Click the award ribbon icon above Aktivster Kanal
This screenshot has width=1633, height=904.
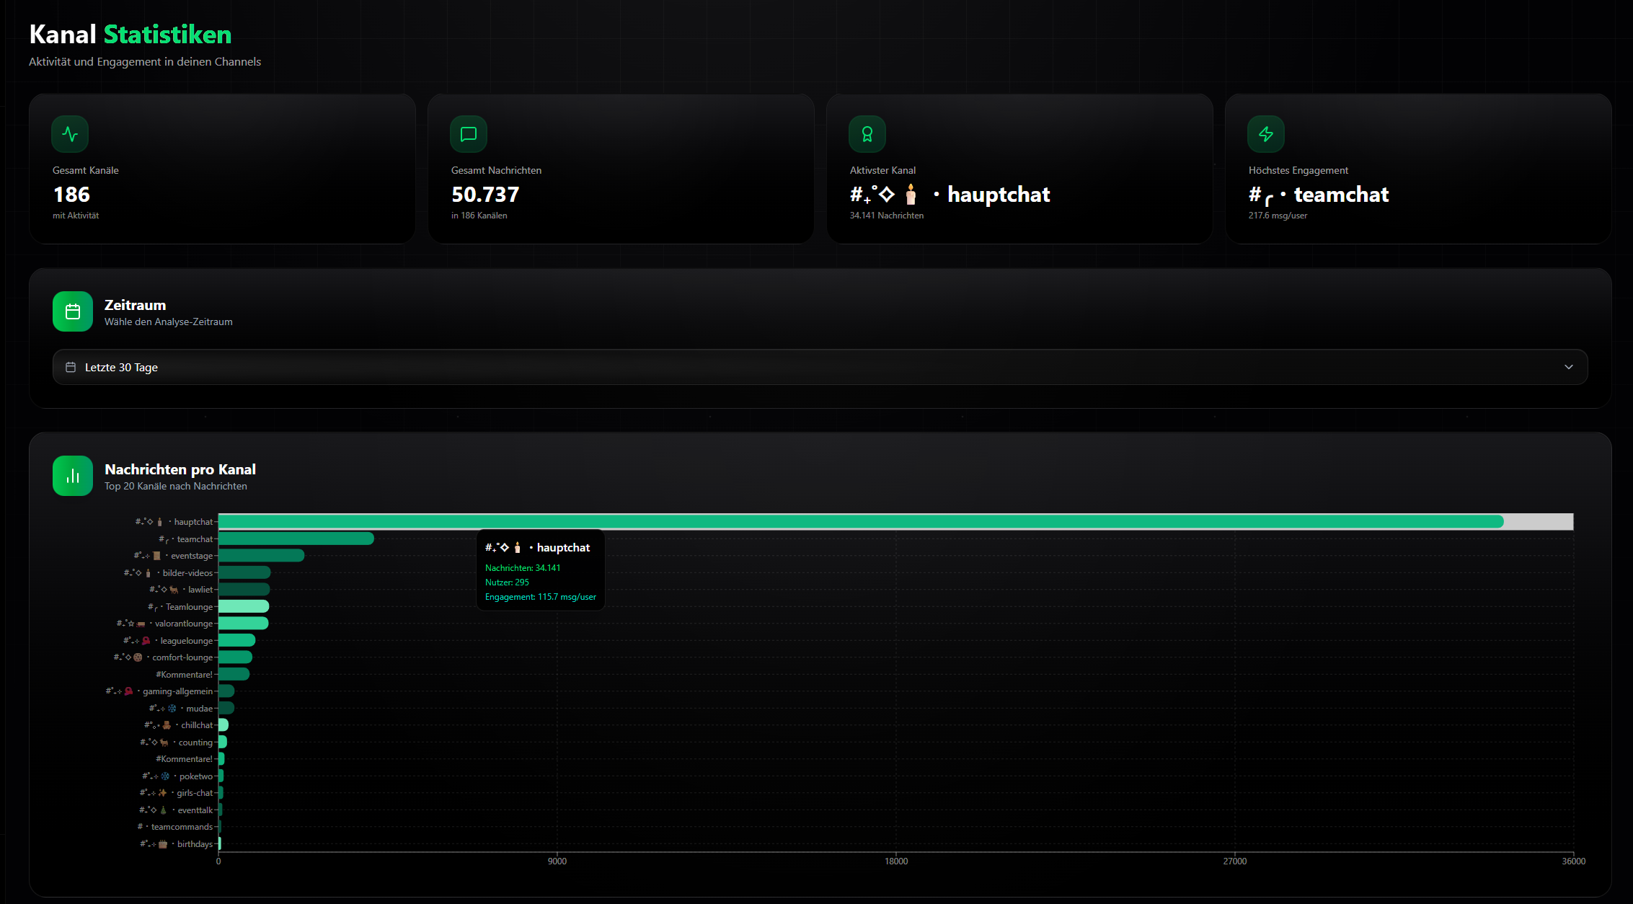pyautogui.click(x=867, y=134)
